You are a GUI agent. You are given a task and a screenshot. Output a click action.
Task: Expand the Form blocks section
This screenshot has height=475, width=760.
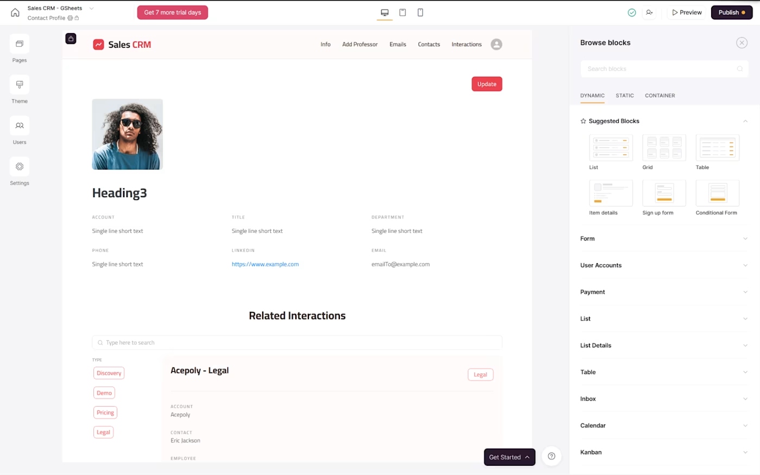664,239
